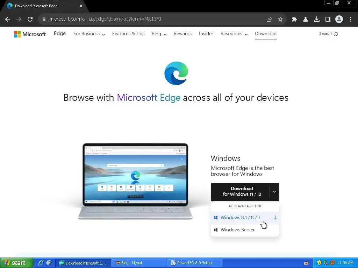Screen dimensions: 358x268
Task: Go back to the previous page
Action: point(8,19)
